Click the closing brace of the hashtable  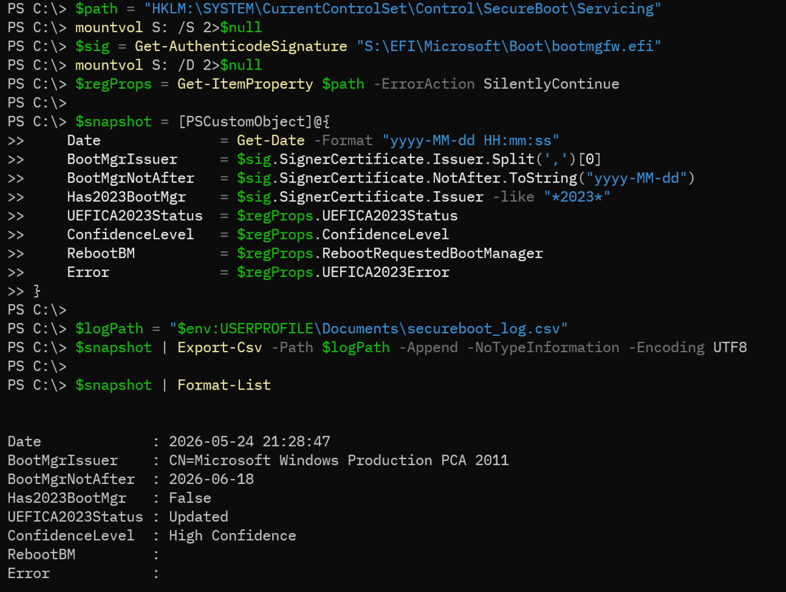pos(37,290)
